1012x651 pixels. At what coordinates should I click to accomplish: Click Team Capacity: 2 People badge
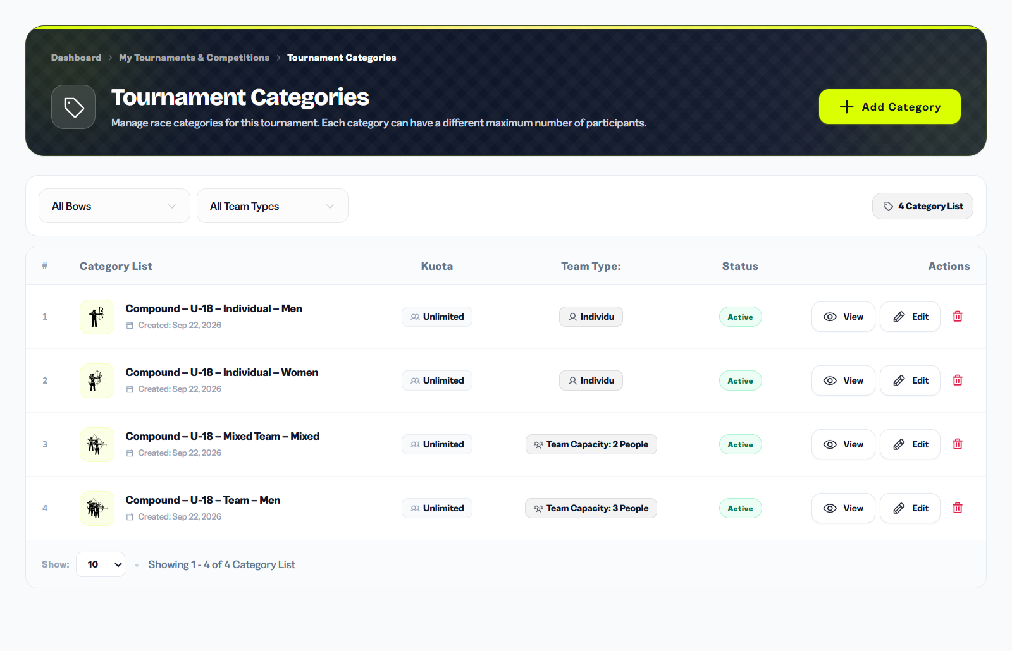591,444
